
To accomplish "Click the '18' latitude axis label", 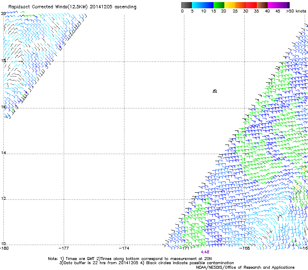I will pos(3,60).
